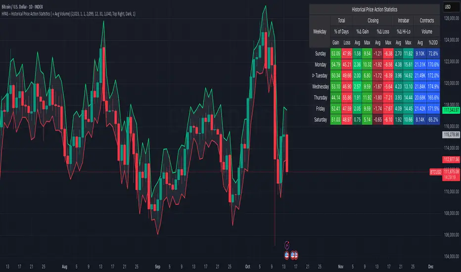This screenshot has width=461, height=272.
Task: Open the USD currency selector
Action: 451,7
